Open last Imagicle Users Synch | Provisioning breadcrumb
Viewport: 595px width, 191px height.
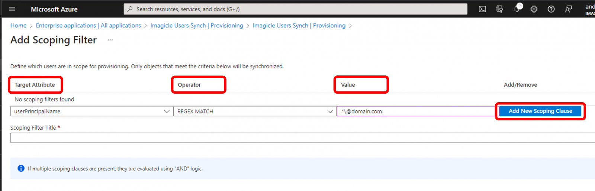coord(299,25)
